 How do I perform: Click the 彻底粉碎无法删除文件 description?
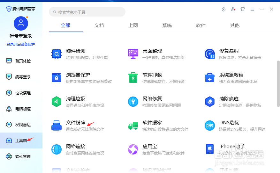tap(85, 129)
